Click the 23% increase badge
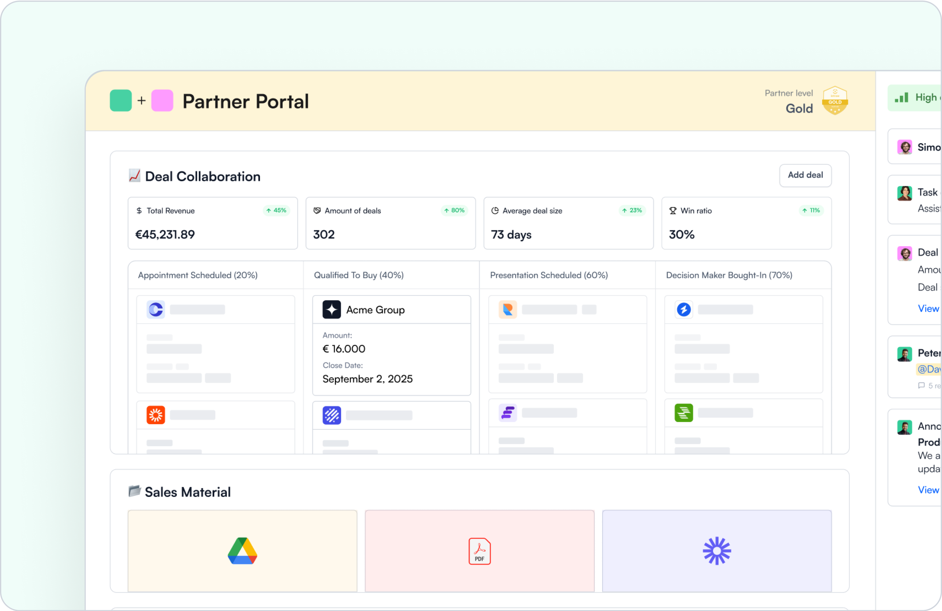 point(632,211)
